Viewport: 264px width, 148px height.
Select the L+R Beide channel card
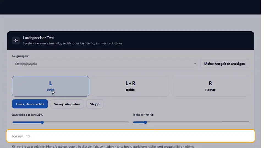130,86
